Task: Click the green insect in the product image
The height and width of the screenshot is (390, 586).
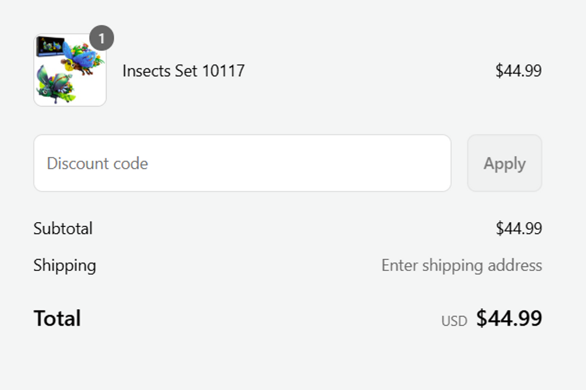Action: 55,85
